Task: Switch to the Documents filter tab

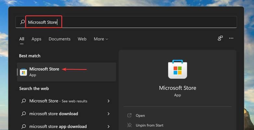Action: pyautogui.click(x=60, y=39)
